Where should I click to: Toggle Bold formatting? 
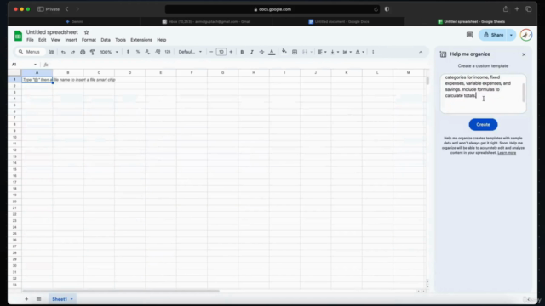click(242, 52)
